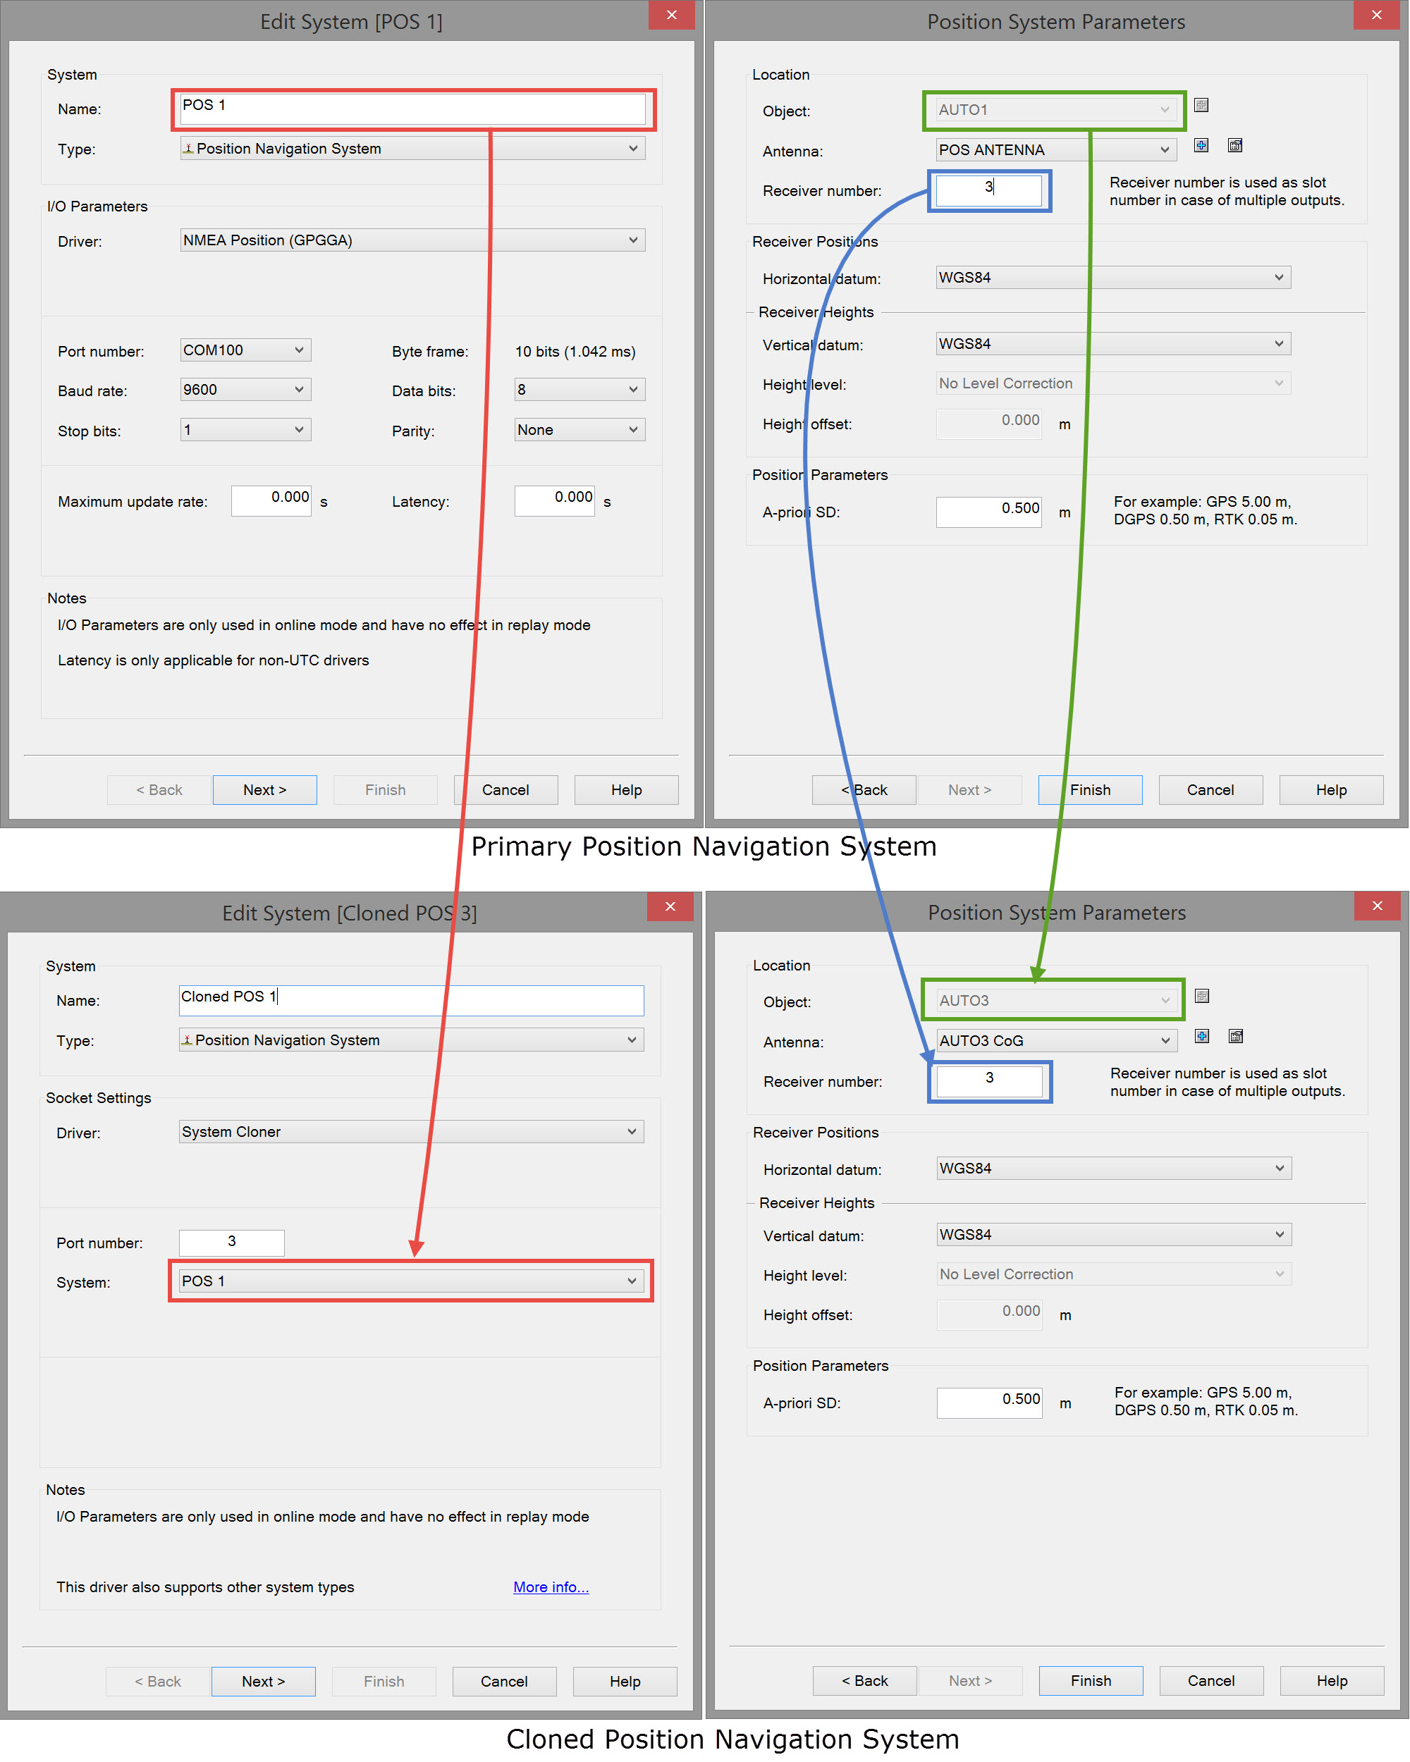
Task: Click into the Cloned POS 1 name field
Action: (410, 1000)
